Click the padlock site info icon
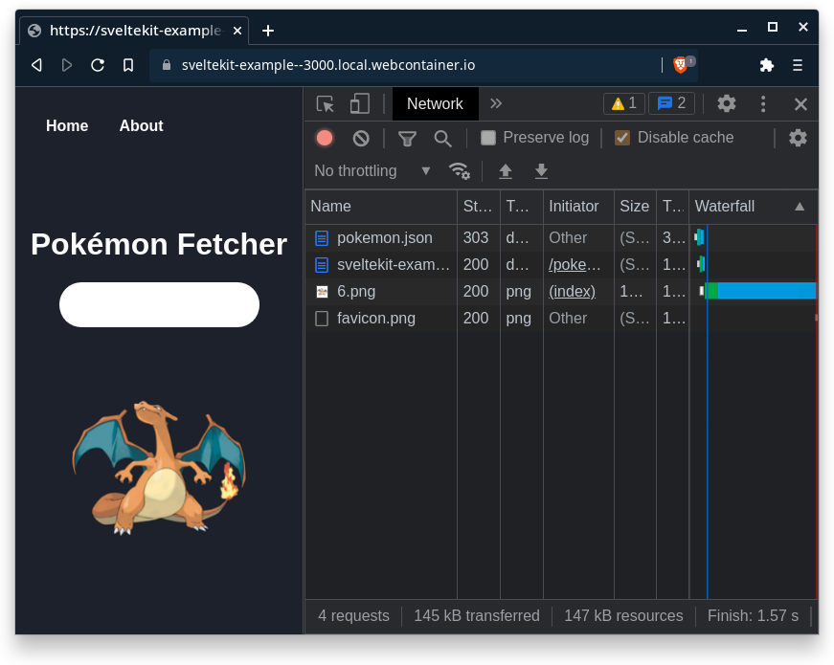Screen dimensions: 834x665 click(x=167, y=65)
